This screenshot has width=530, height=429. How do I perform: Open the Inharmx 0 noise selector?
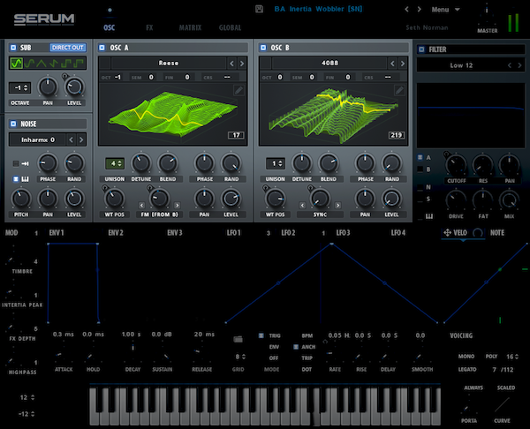click(x=37, y=139)
